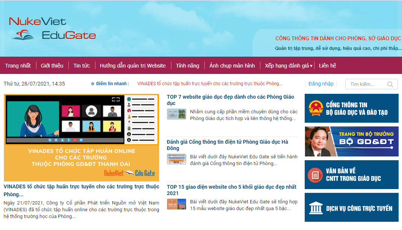Open the Trang nhất menu
This screenshot has height=230, width=402.
18,66
